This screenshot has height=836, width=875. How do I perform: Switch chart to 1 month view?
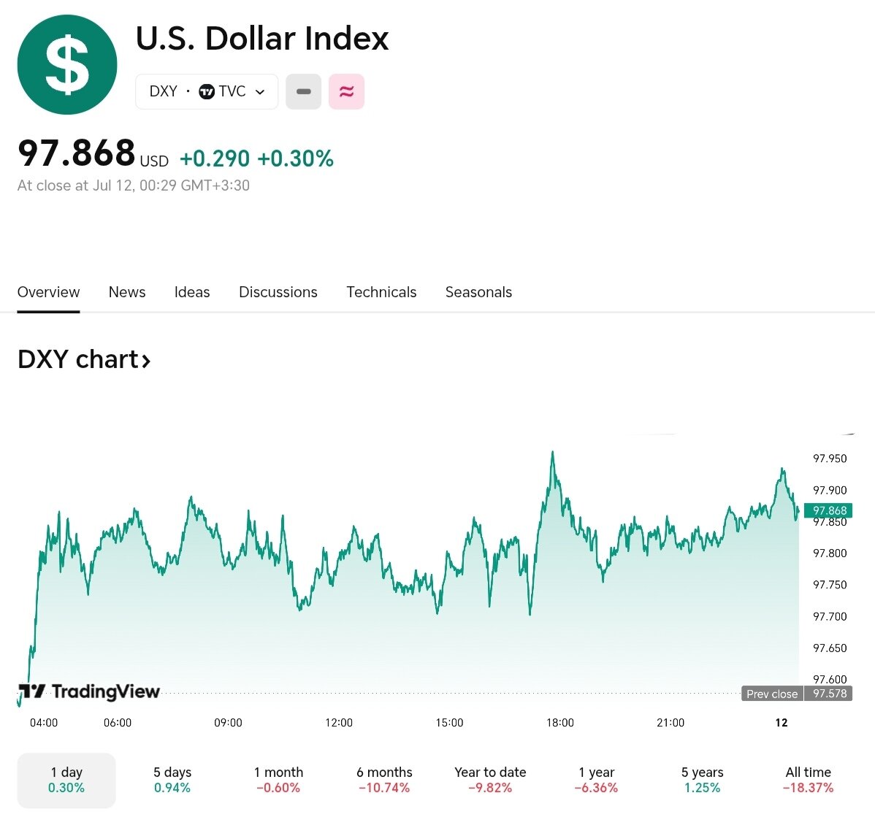click(x=278, y=780)
